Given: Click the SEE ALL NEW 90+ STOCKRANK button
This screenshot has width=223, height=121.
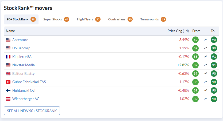Looking at the screenshot, I should point(32,111).
